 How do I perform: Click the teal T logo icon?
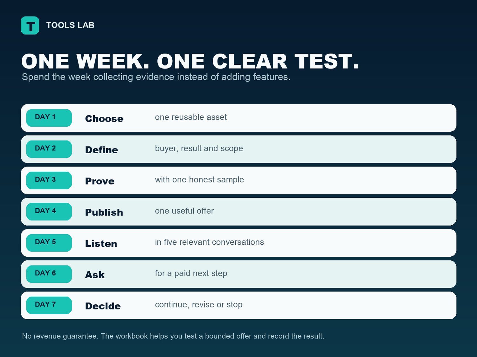pyautogui.click(x=30, y=25)
